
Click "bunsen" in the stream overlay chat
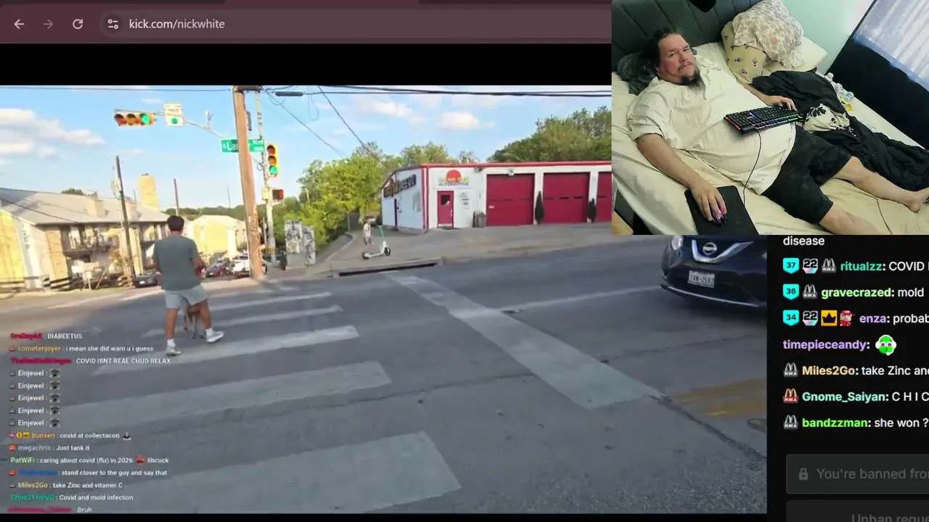click(43, 436)
